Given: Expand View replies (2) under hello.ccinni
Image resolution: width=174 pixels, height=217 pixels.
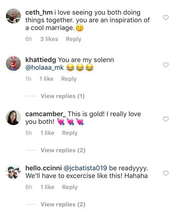Looking at the screenshot, I should tap(63, 205).
